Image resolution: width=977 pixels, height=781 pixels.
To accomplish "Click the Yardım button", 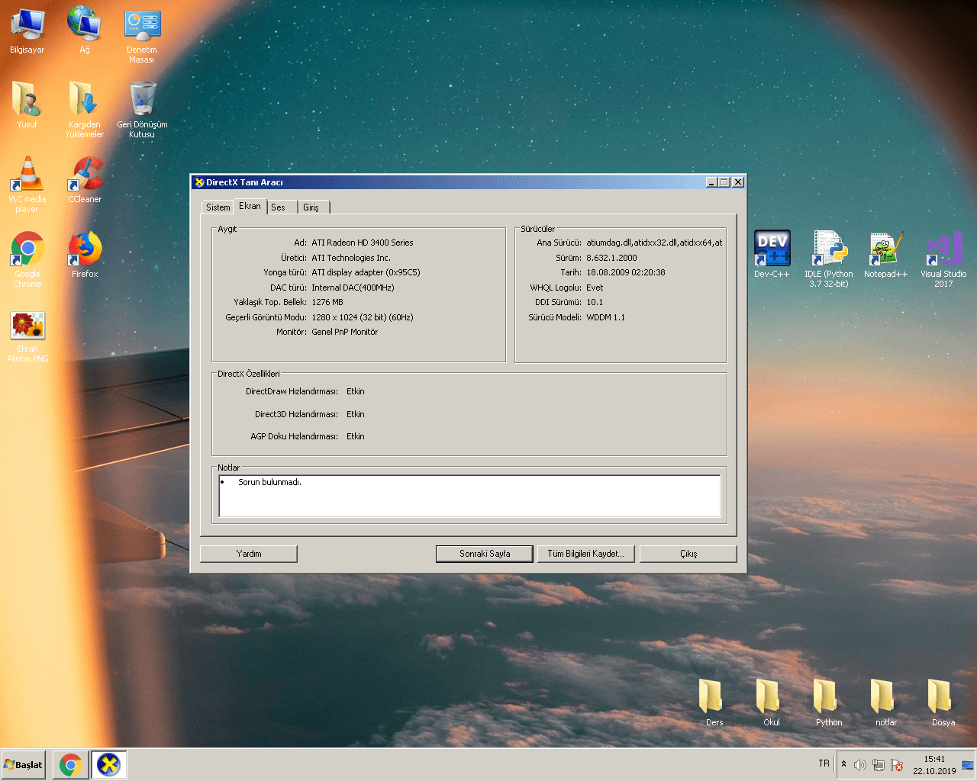I will [249, 554].
